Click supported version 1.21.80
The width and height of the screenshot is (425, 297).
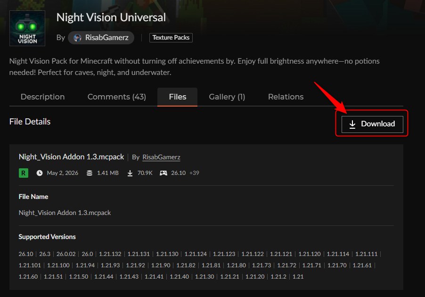coord(236,265)
